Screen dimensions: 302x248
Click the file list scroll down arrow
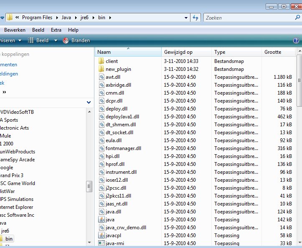[x=299, y=243]
